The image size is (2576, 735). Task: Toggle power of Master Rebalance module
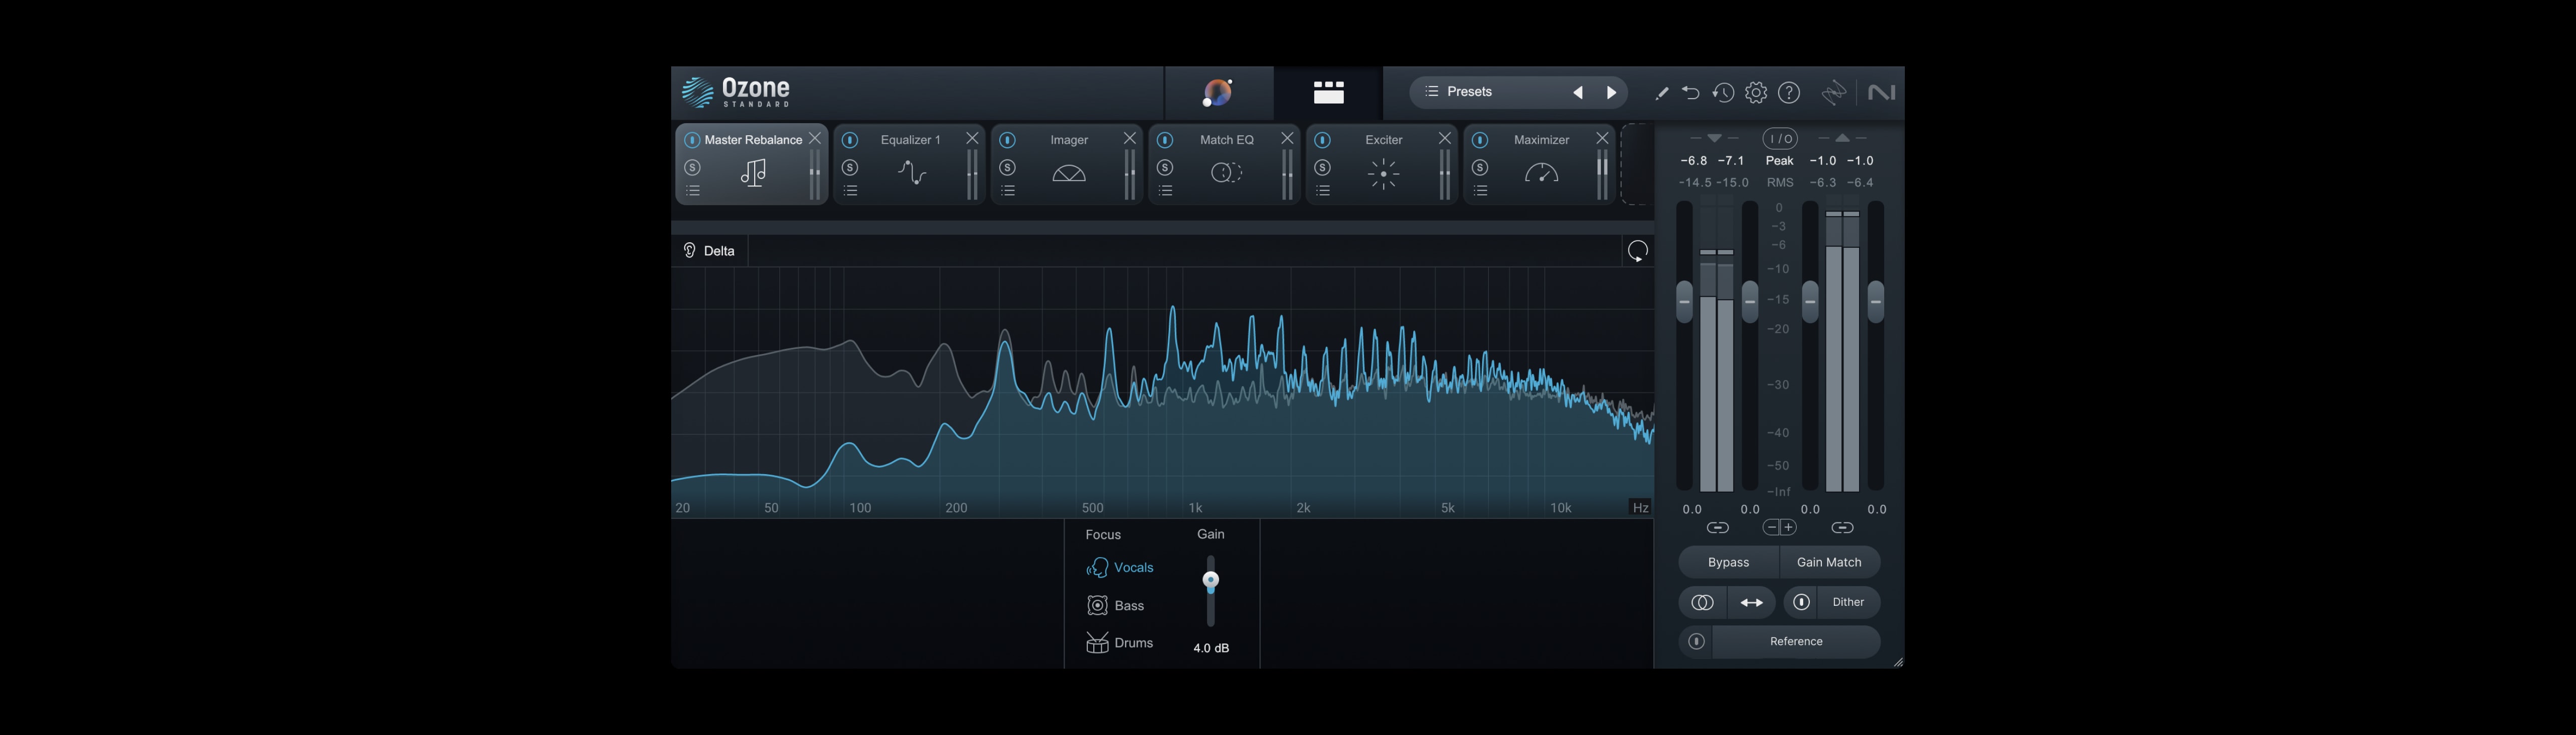click(x=692, y=140)
